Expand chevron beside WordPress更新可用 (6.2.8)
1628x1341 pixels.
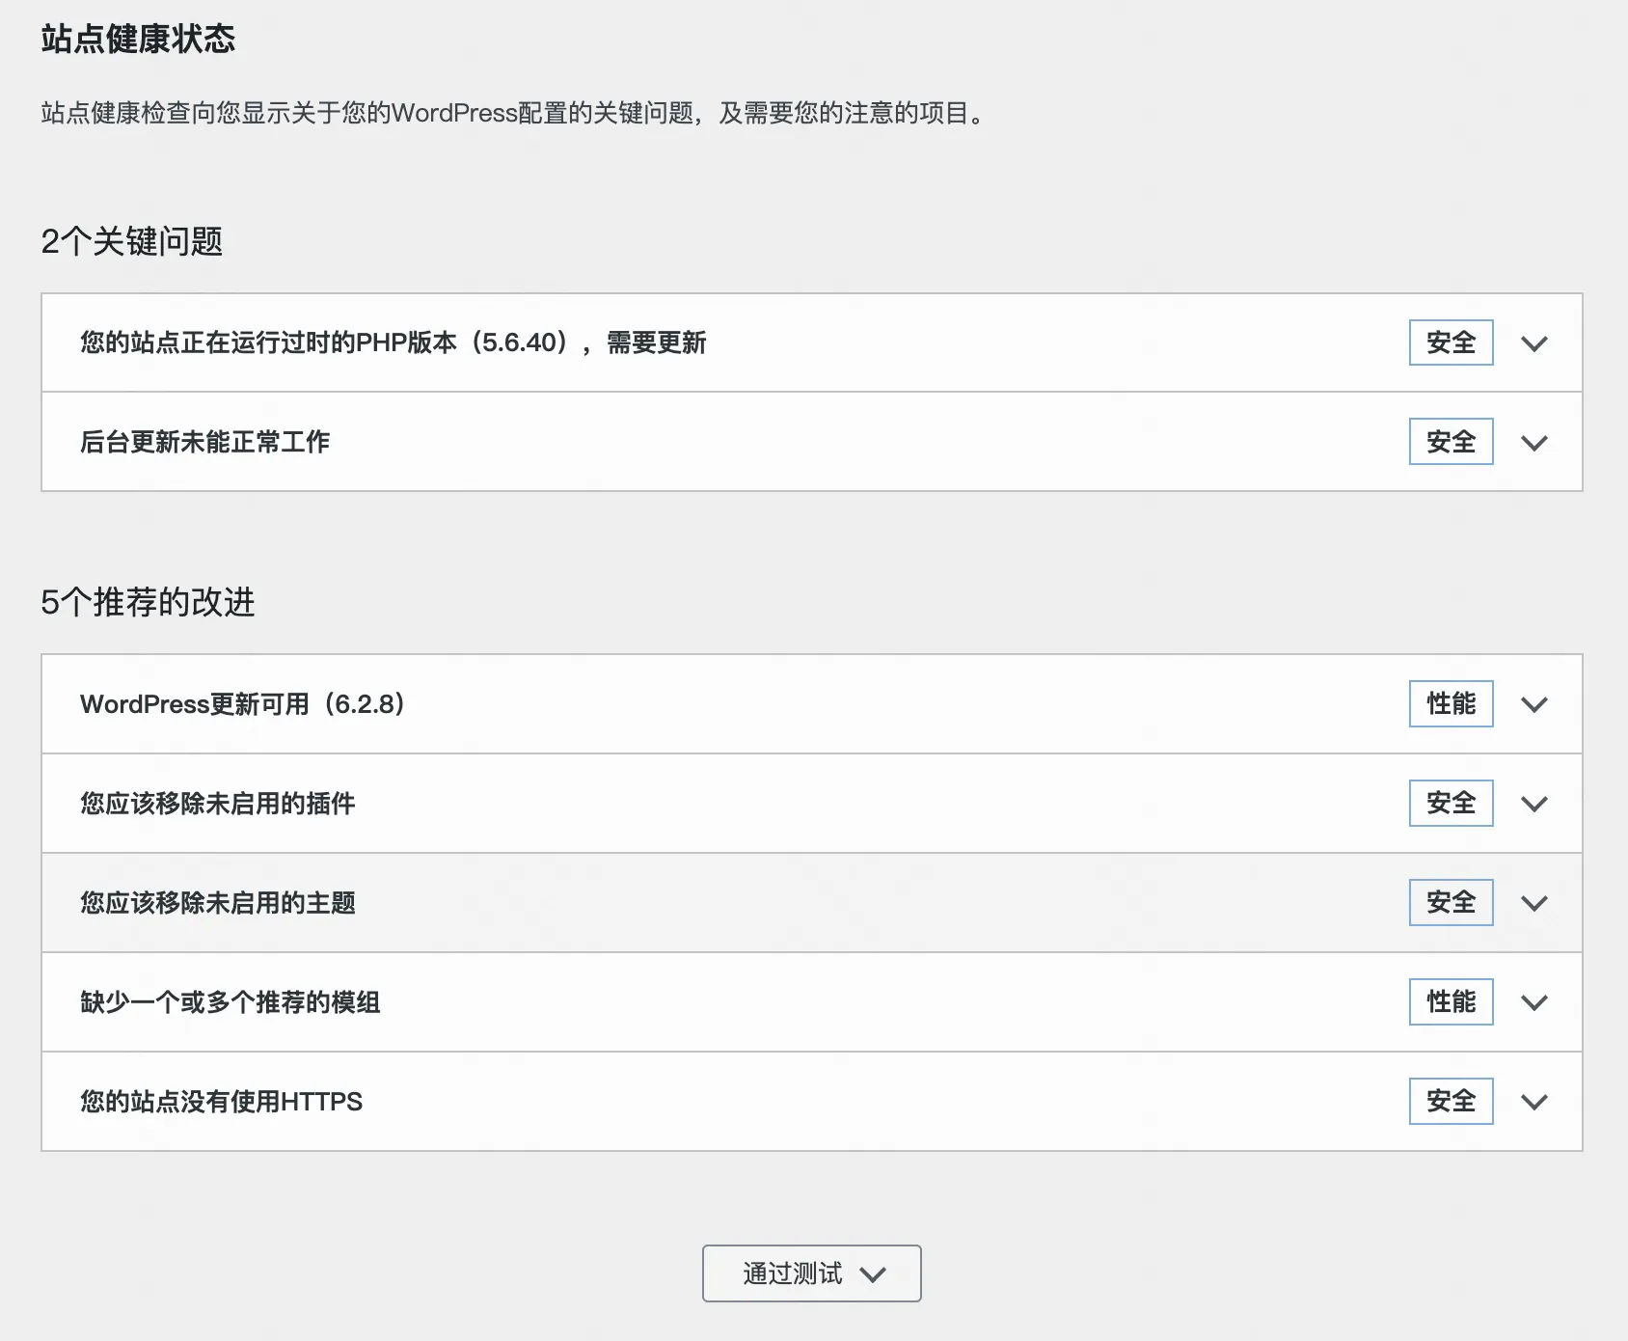(x=1533, y=704)
